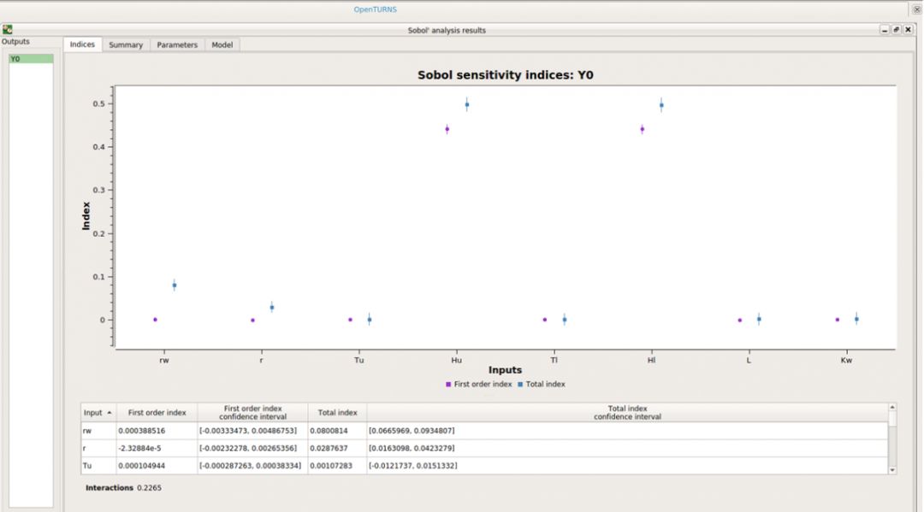
Task: Select the r row input cell
Action: pos(98,448)
